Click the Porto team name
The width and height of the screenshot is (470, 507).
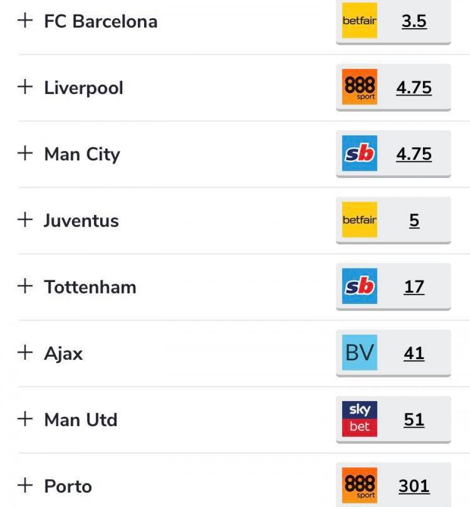click(x=68, y=486)
